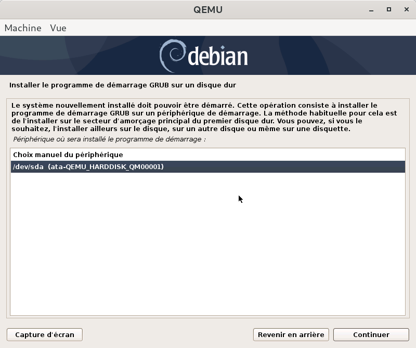This screenshot has height=348, width=416.
Task: Take a screenshot with Capture d'écran
Action: pos(45,334)
